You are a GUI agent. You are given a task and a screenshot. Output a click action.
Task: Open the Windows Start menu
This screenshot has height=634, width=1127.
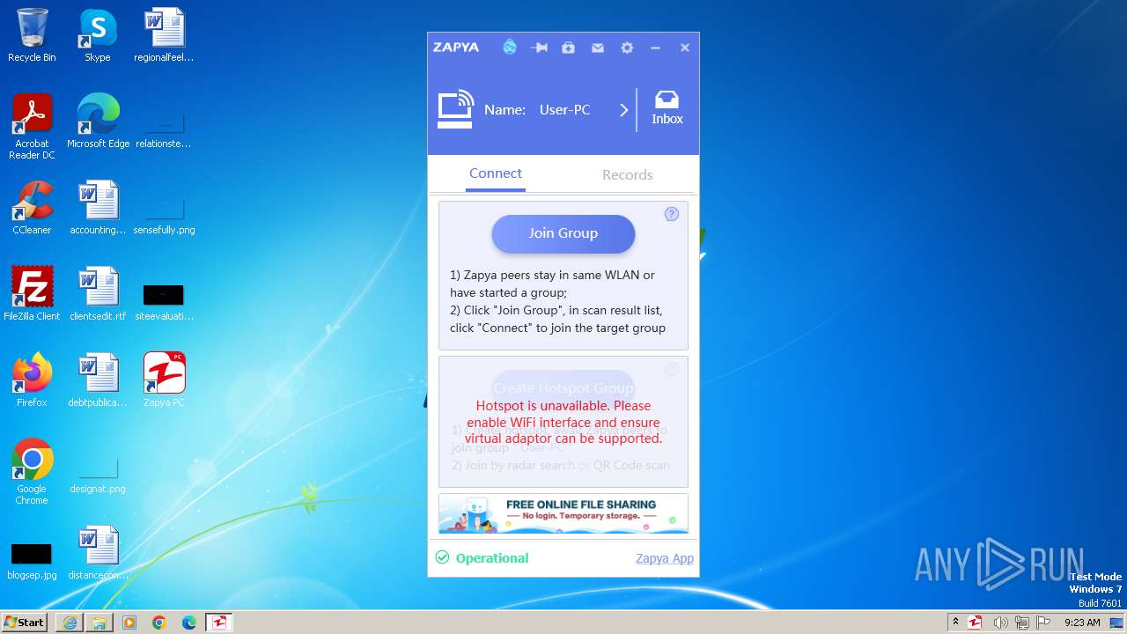tap(25, 622)
